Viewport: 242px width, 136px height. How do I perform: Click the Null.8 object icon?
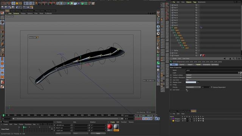173,5
